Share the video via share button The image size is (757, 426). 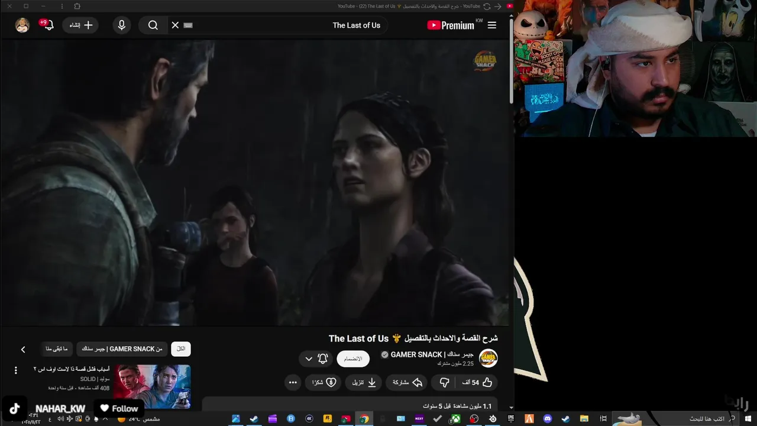coord(407,382)
